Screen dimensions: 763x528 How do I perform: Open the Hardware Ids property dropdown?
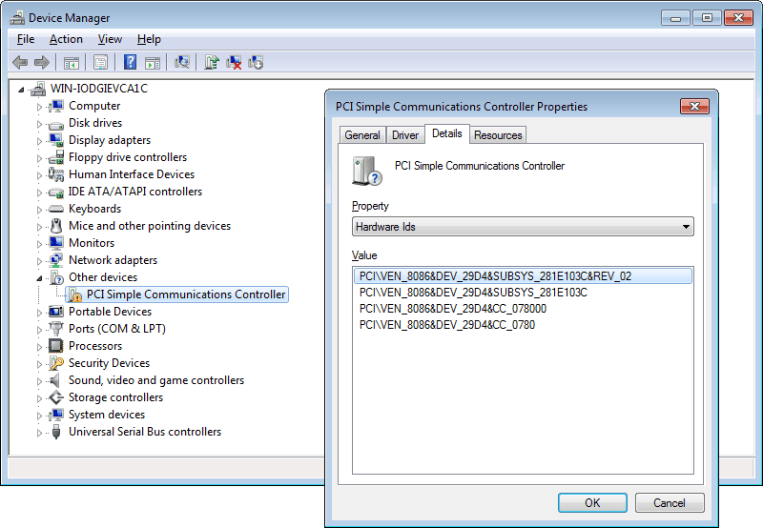(523, 227)
